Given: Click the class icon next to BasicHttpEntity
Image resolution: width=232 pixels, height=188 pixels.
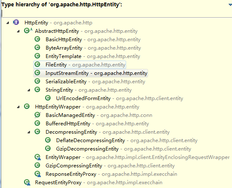Looking at the screenshot, I should 37,39.
